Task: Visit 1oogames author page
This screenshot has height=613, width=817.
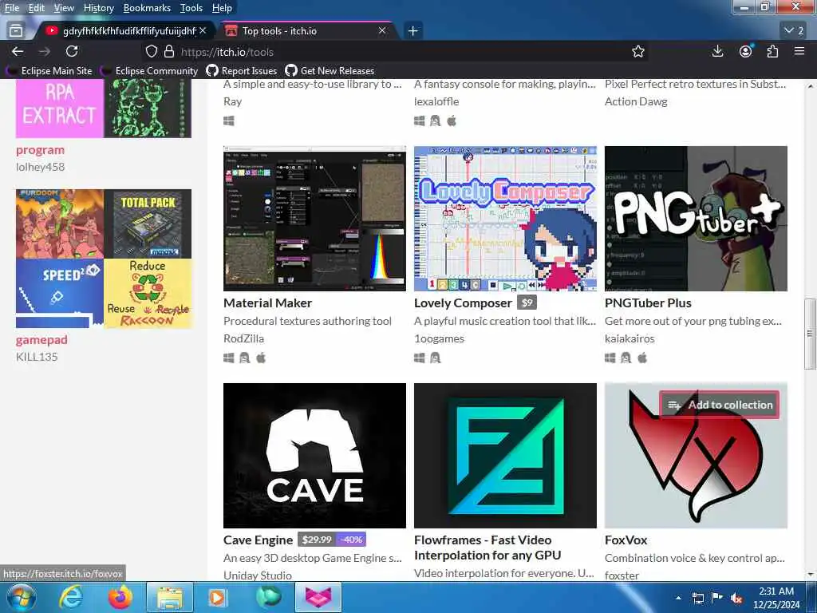Action: click(439, 338)
